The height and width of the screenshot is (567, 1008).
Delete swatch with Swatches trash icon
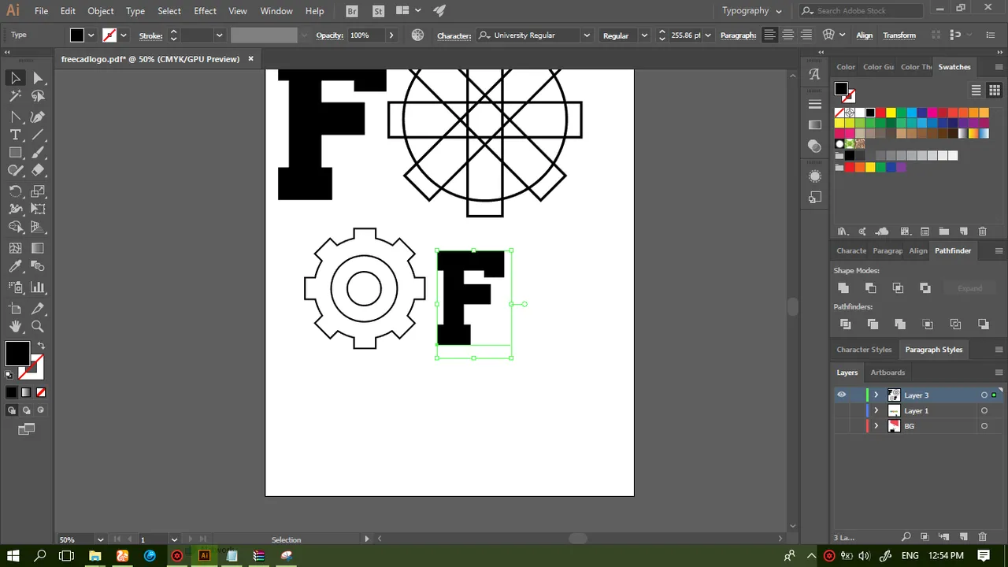(x=982, y=232)
